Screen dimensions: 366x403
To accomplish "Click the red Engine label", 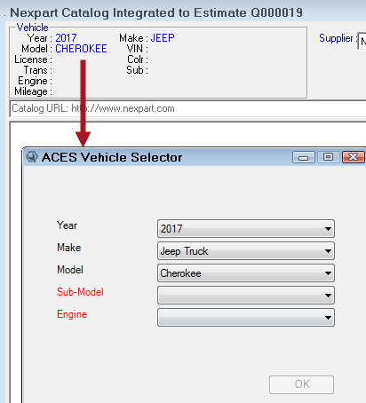I will pyautogui.click(x=72, y=314).
